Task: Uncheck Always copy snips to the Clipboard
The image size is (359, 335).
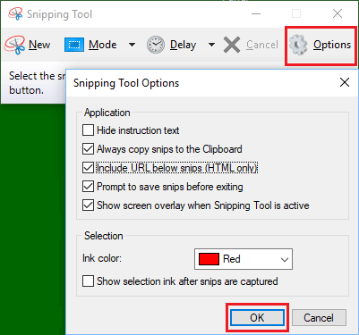Action: 88,149
